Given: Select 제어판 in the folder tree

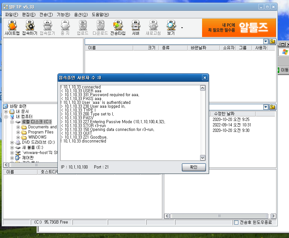Looking at the screenshot, I should point(28,158).
